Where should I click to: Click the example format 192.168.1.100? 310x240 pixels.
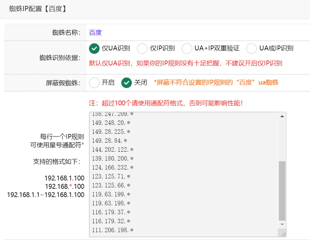64,178
